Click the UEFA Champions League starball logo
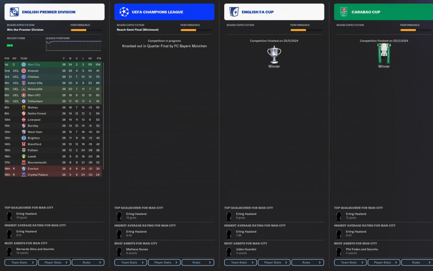The image size is (433, 271). (124, 12)
